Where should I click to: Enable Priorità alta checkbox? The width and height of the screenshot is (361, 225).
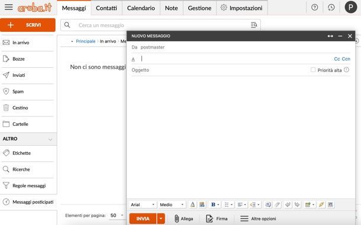coord(313,70)
